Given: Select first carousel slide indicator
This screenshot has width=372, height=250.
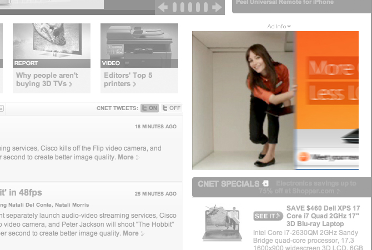Looking at the screenshot, I should click(174, 7).
